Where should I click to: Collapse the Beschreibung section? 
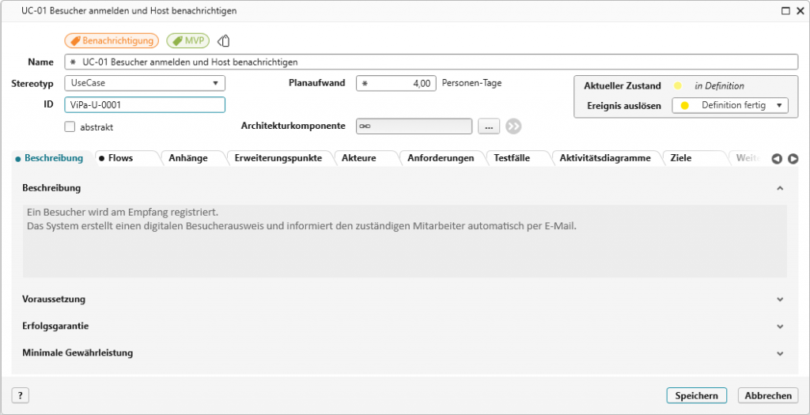click(x=780, y=188)
